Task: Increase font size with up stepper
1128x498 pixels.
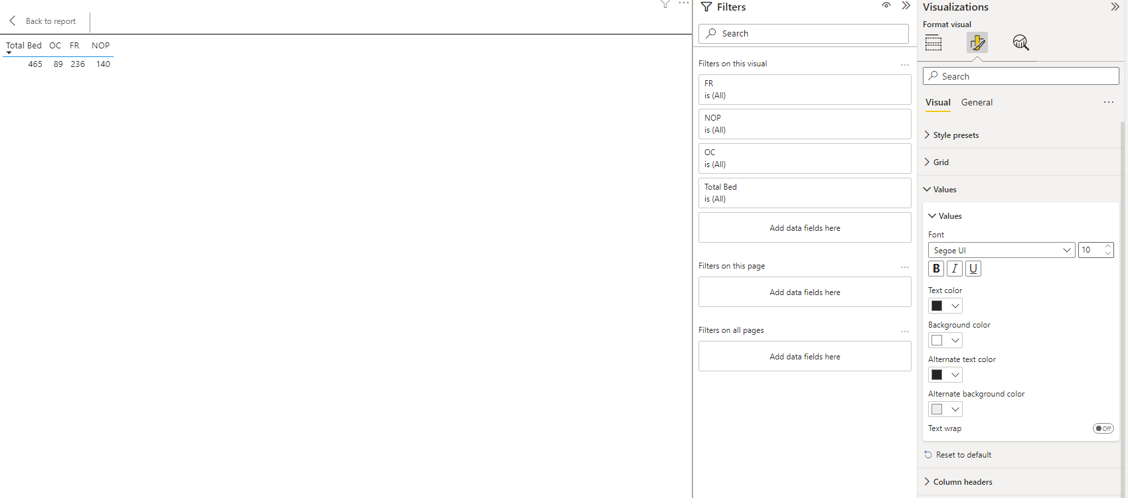Action: click(1108, 247)
